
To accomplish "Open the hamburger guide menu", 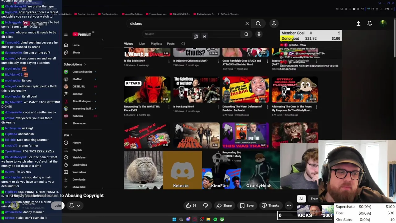I will (66, 34).
